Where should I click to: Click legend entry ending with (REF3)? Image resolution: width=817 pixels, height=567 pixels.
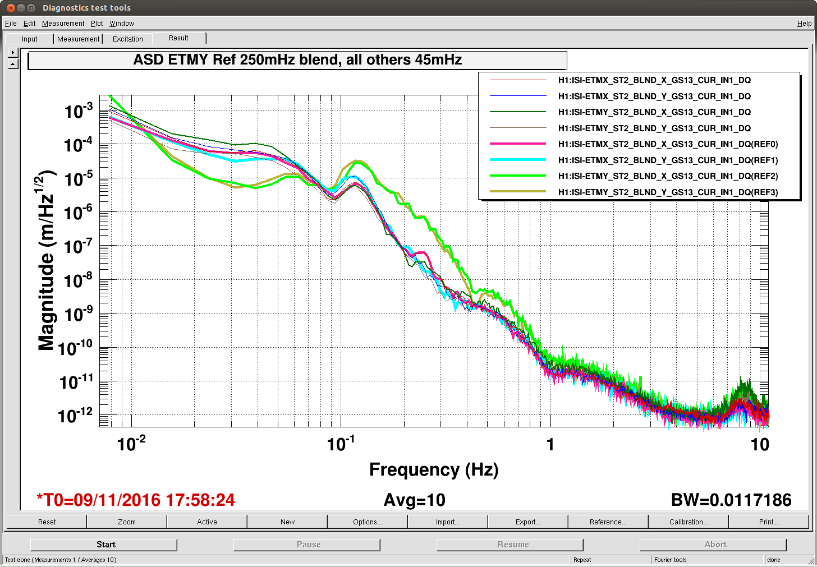(x=668, y=192)
